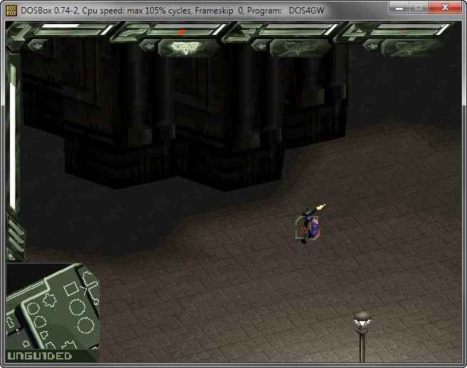Screen dimensions: 467x368
Task: Click the UNGUIDED status label
Action: click(x=39, y=356)
